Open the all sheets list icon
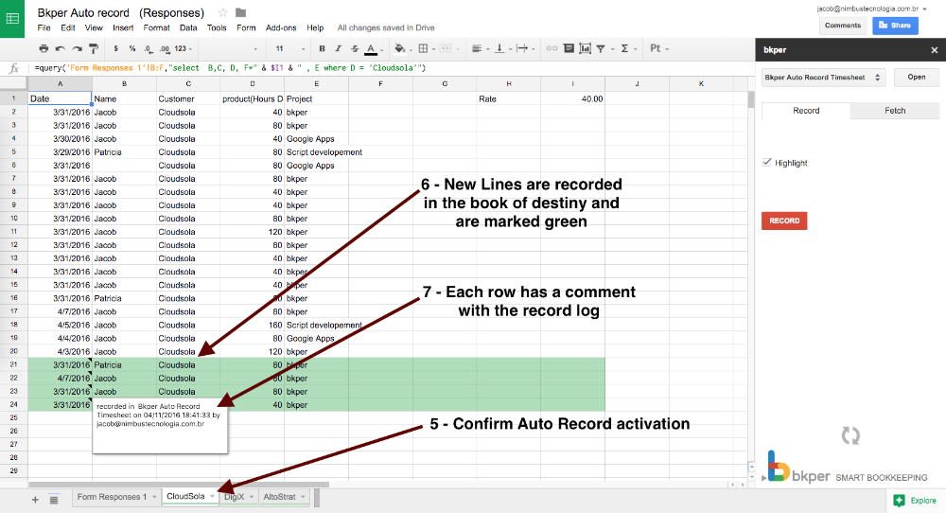946x513 pixels. [x=54, y=499]
